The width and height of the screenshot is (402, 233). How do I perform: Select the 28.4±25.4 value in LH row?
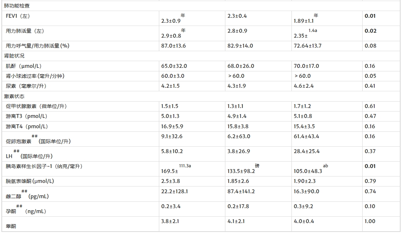[x=306, y=151]
